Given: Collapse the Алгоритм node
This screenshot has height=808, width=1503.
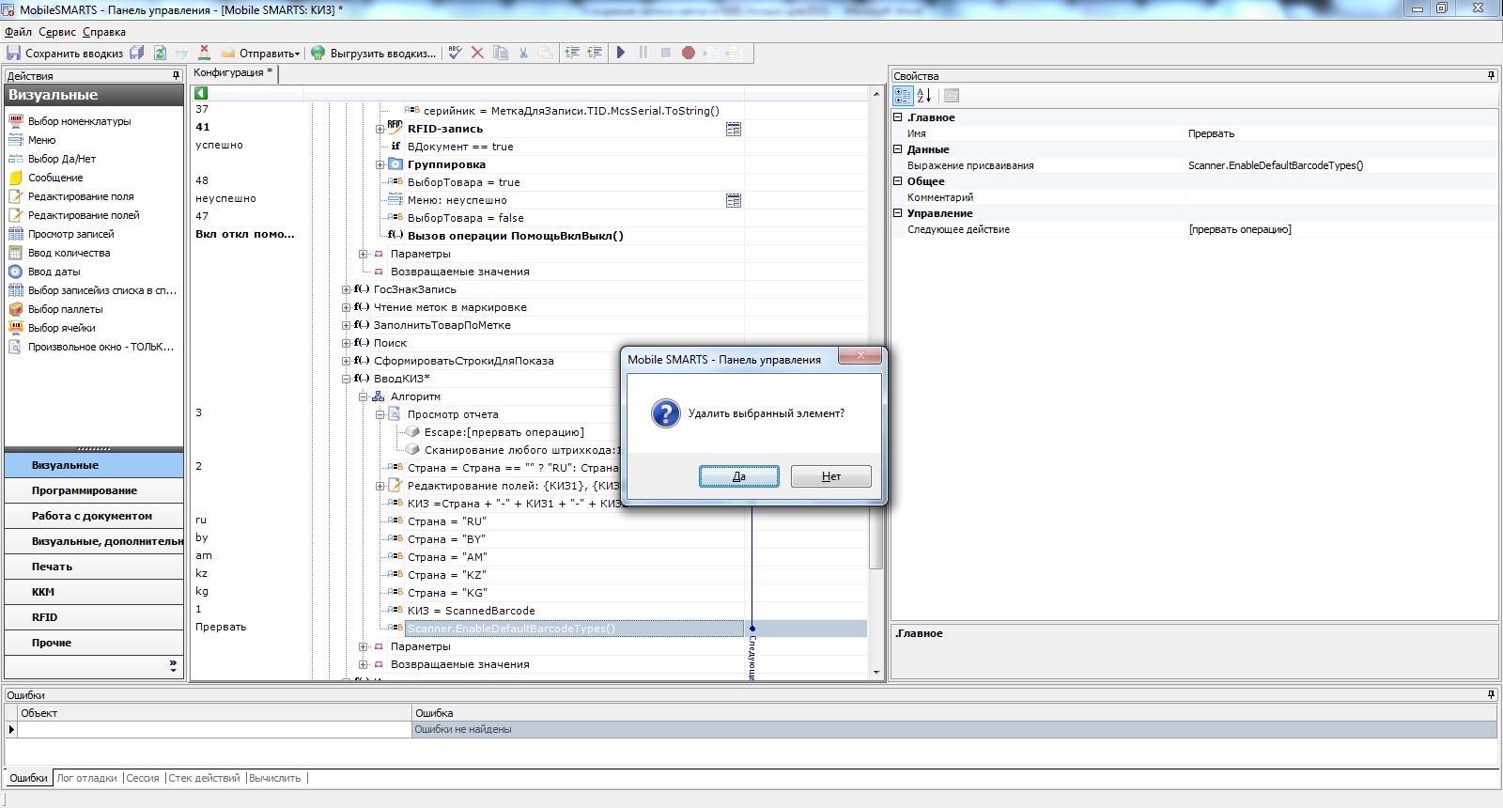Looking at the screenshot, I should [x=364, y=396].
